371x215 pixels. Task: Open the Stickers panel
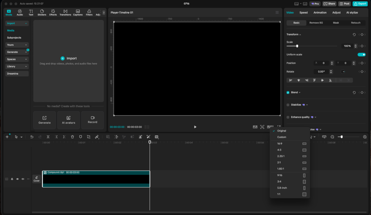[x=42, y=13]
